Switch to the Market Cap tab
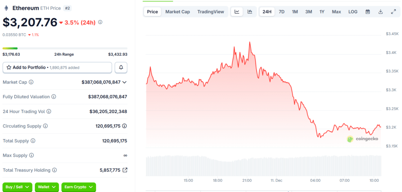 point(177,12)
